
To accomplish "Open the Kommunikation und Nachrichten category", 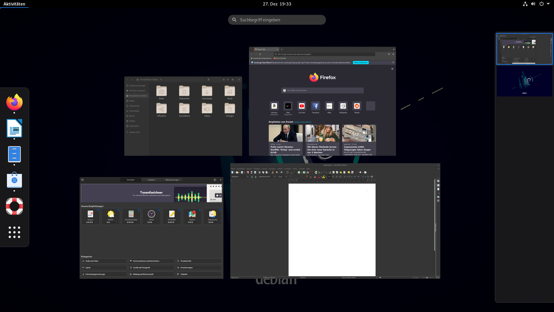I will [151, 261].
